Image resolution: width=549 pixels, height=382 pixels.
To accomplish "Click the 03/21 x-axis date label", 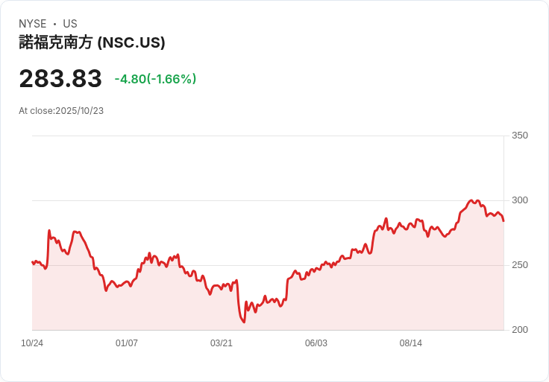I will [x=222, y=343].
